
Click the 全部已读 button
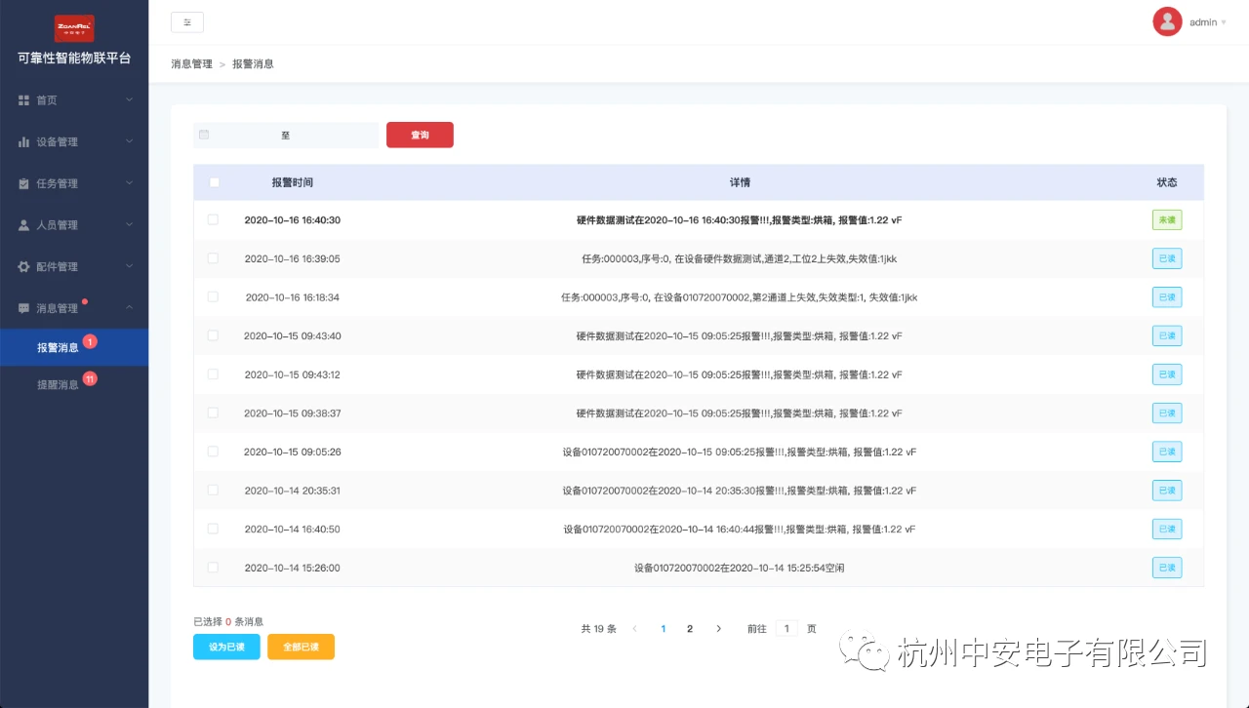coord(301,647)
